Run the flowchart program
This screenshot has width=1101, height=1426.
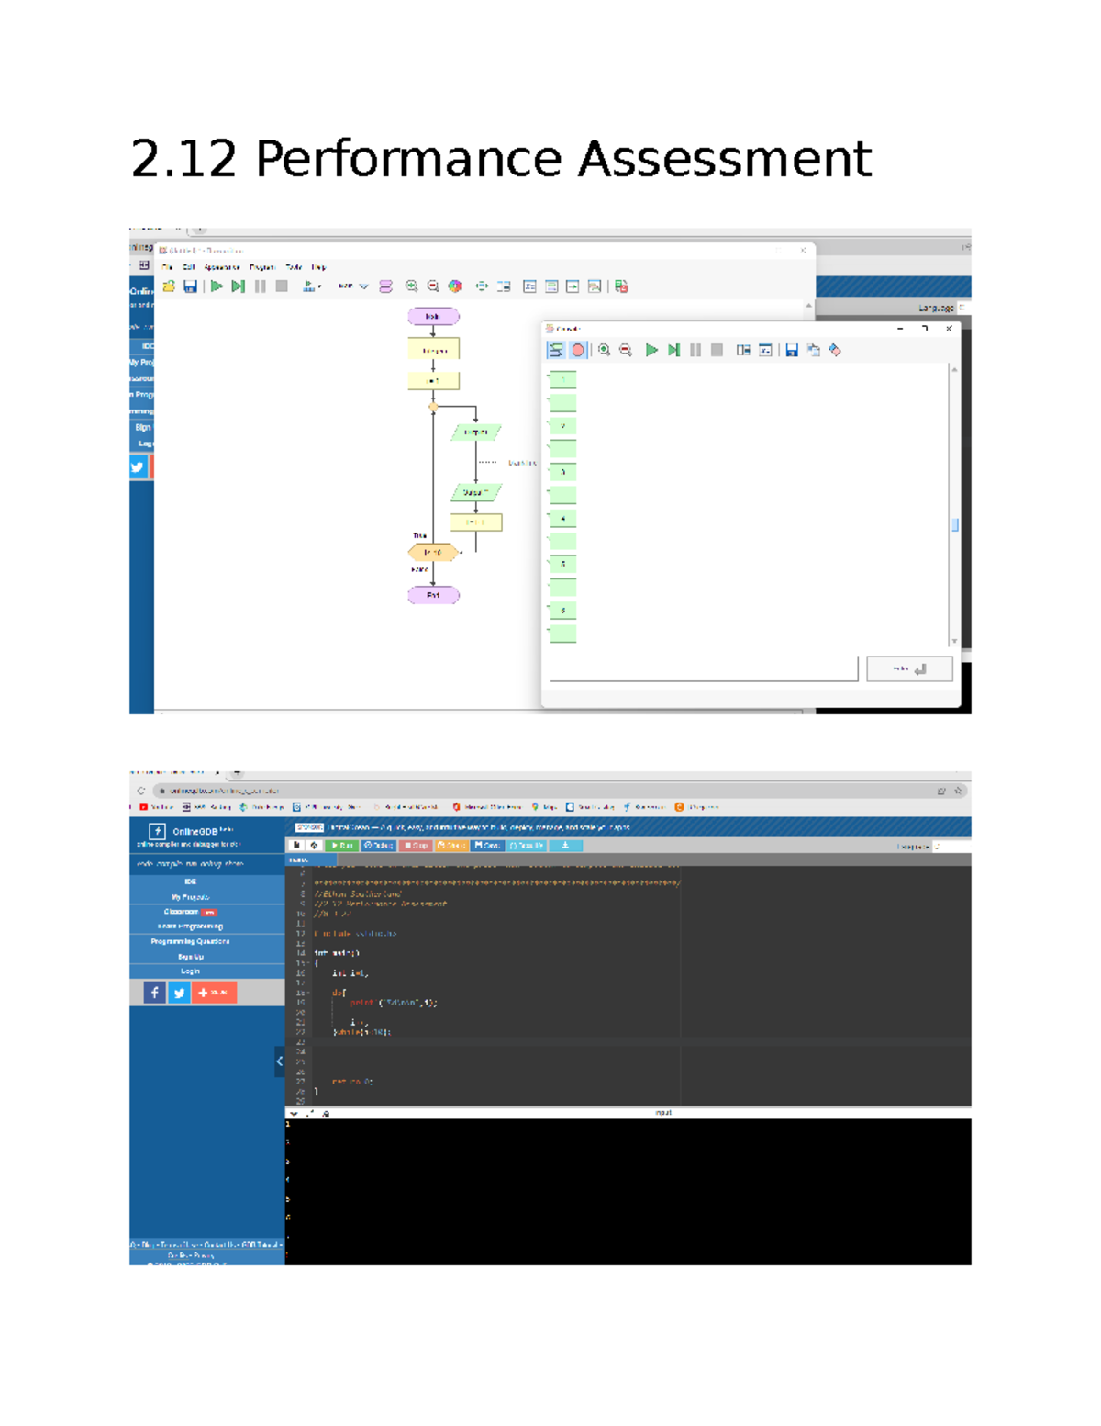pos(215,286)
